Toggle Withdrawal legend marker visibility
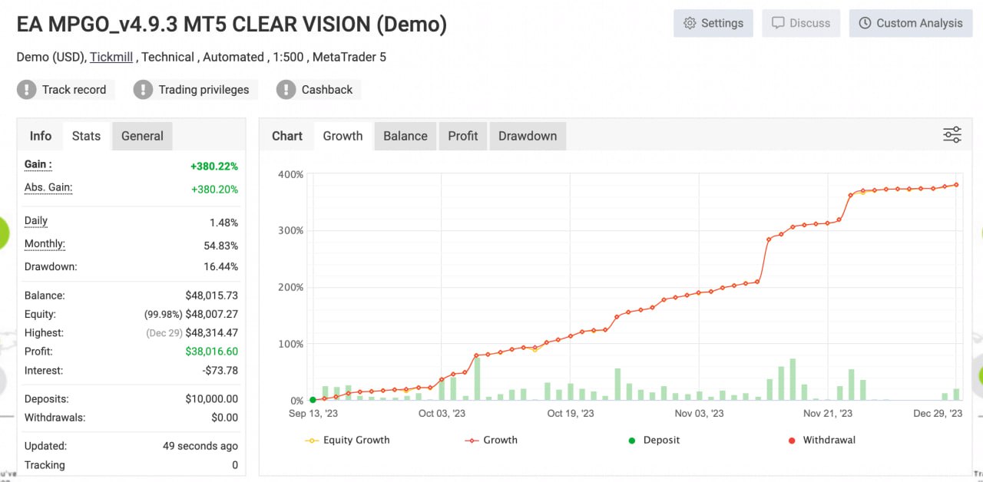983x482 pixels. click(x=822, y=441)
